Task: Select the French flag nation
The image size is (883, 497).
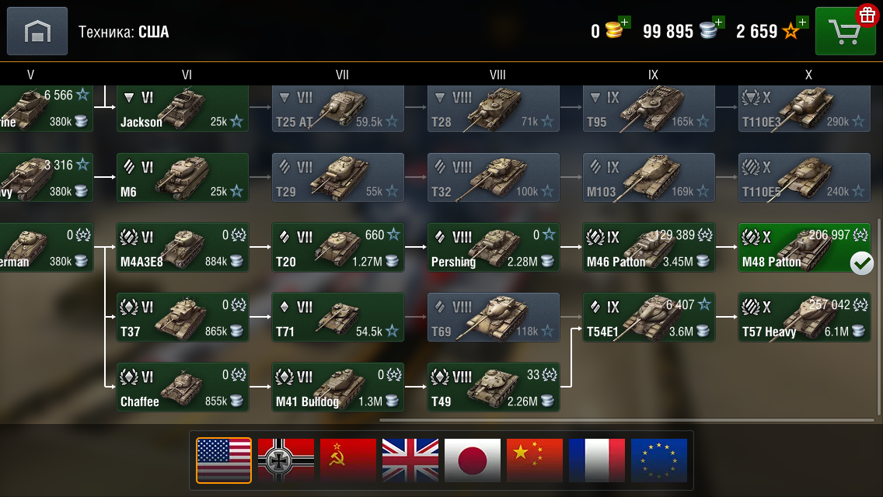Action: tap(597, 461)
